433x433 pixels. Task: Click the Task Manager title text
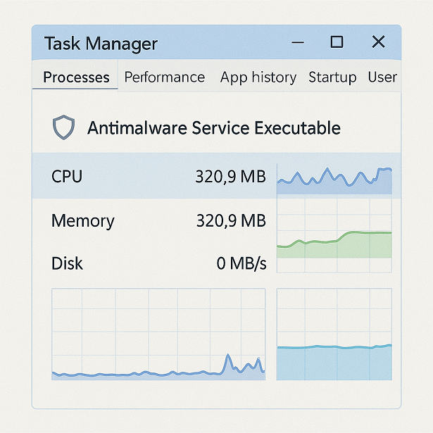point(101,44)
